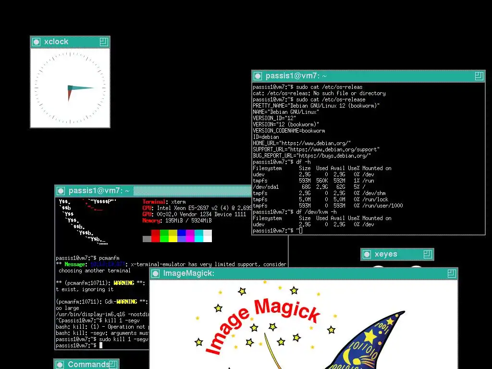Maximize the Commands window
This screenshot has width=492, height=369.
click(x=113, y=364)
